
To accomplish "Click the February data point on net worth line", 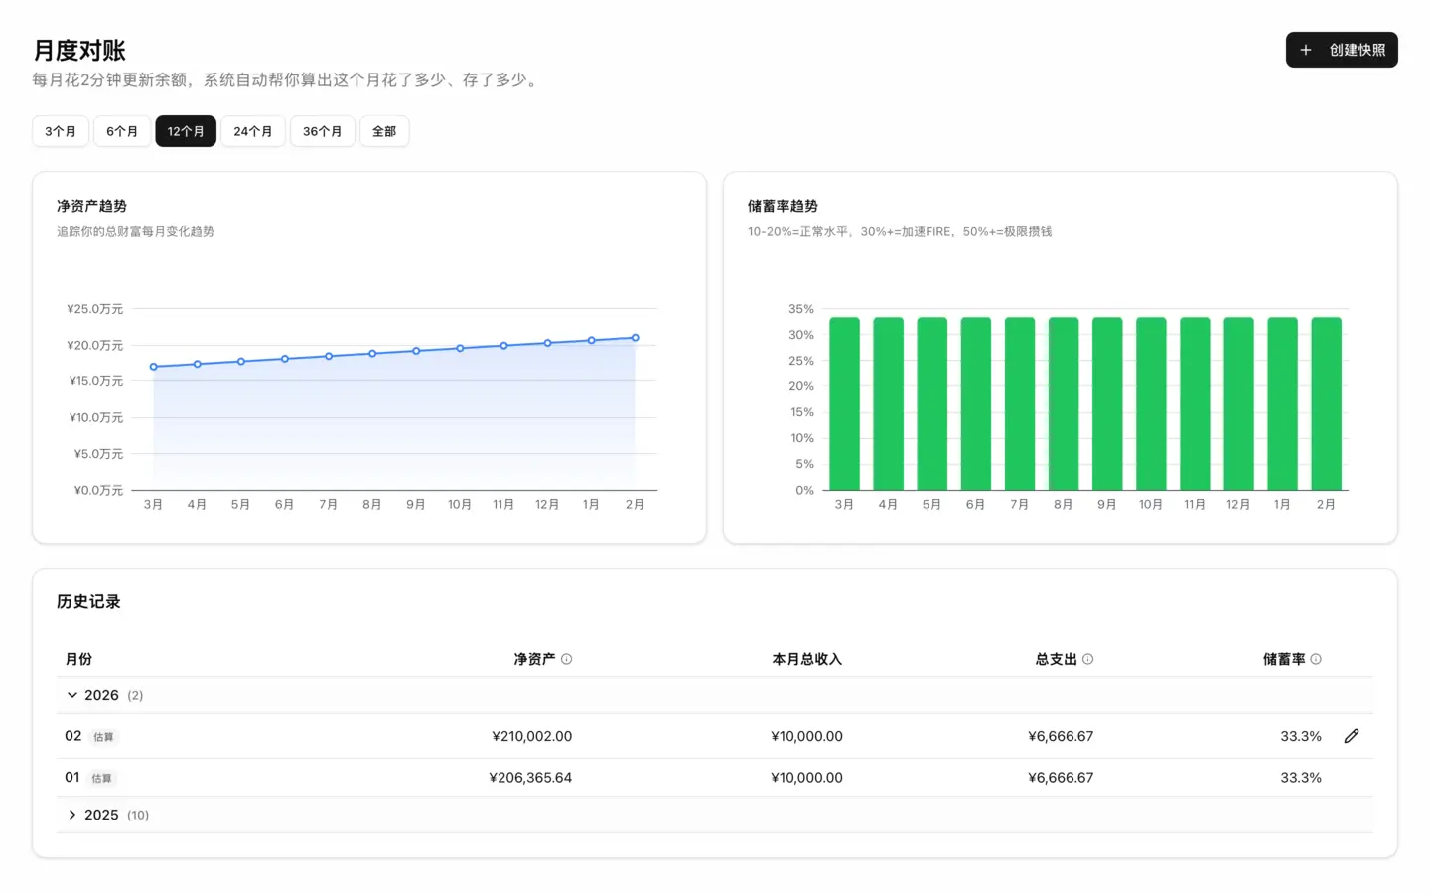I will (635, 338).
